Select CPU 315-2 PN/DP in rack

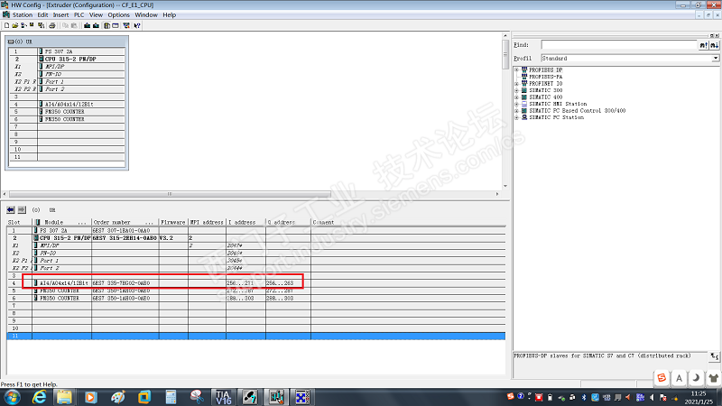click(70, 59)
